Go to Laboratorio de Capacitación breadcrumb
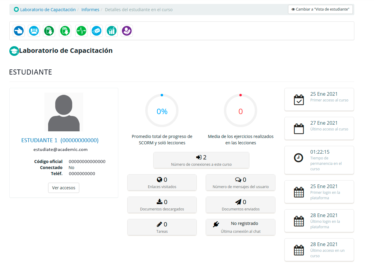This screenshot has width=374, height=269. pyautogui.click(x=48, y=10)
